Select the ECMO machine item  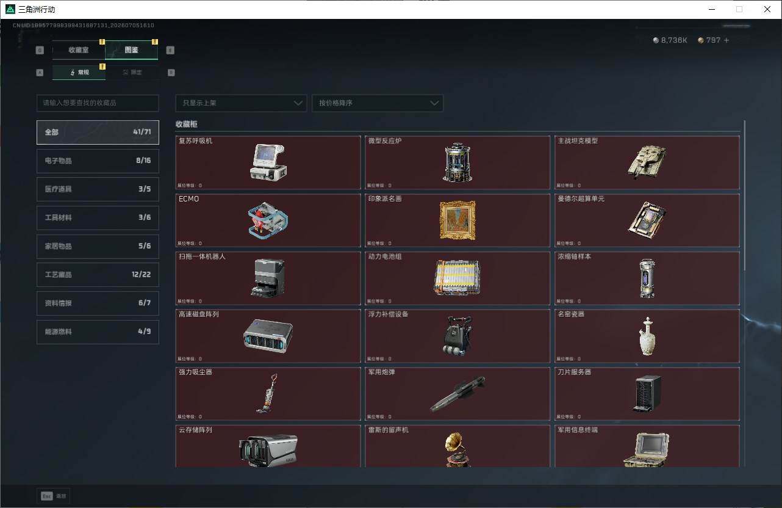tap(268, 220)
